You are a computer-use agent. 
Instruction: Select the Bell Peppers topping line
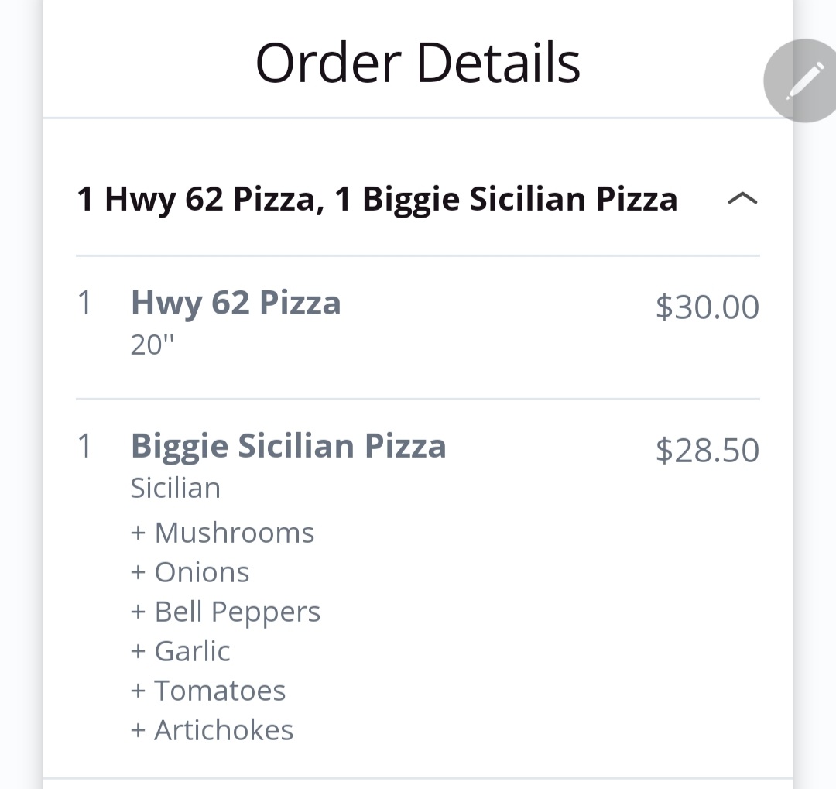click(x=225, y=612)
